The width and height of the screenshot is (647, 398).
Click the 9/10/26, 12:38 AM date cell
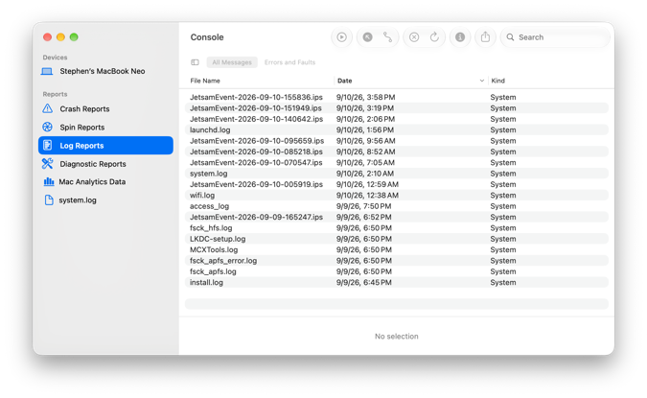(x=367, y=196)
